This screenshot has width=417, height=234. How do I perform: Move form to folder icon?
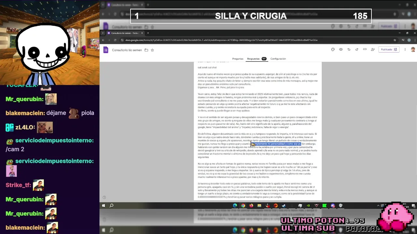(146, 50)
